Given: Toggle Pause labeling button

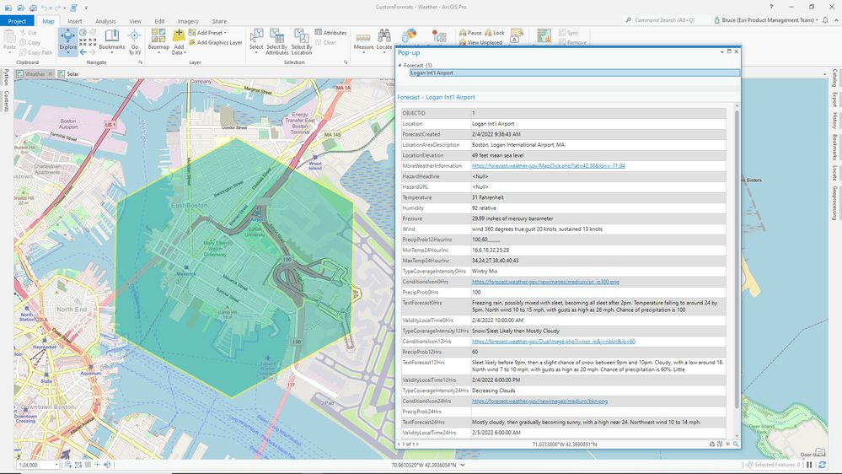Looking at the screenshot, I should pos(470,32).
